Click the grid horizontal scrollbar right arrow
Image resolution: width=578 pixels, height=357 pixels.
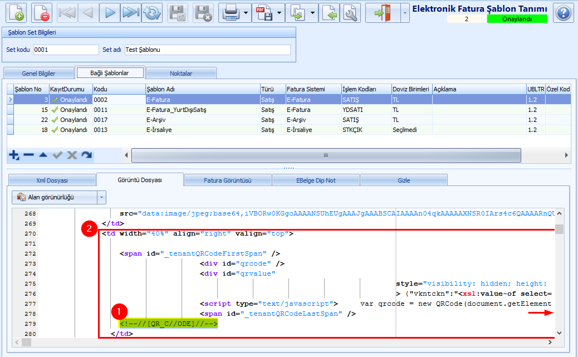(x=566, y=155)
